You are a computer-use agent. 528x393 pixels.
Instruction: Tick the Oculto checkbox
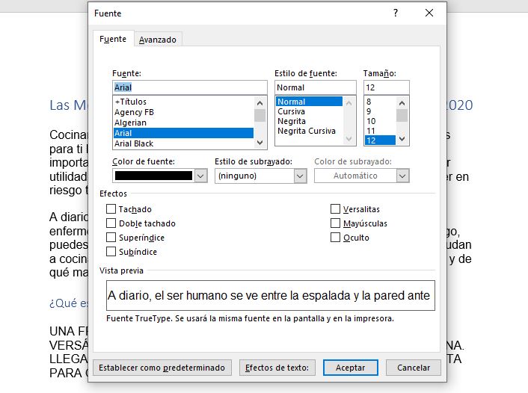coord(336,238)
